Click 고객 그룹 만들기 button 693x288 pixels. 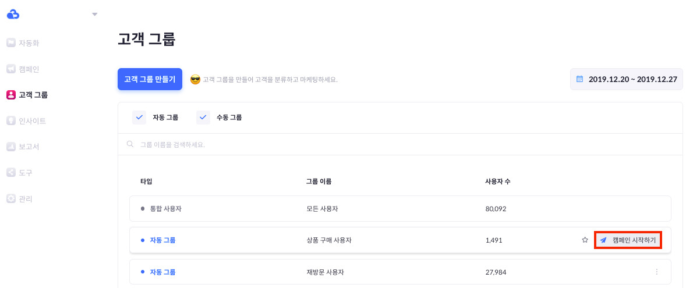click(x=150, y=79)
